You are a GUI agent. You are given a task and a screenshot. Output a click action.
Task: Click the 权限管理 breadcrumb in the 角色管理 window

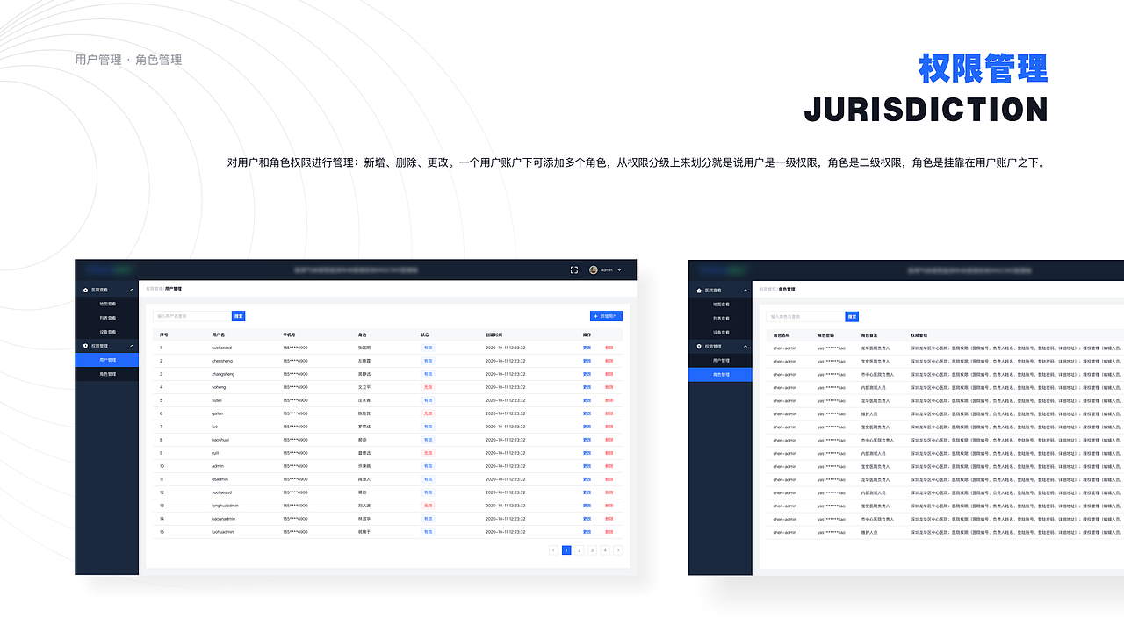pyautogui.click(x=767, y=288)
